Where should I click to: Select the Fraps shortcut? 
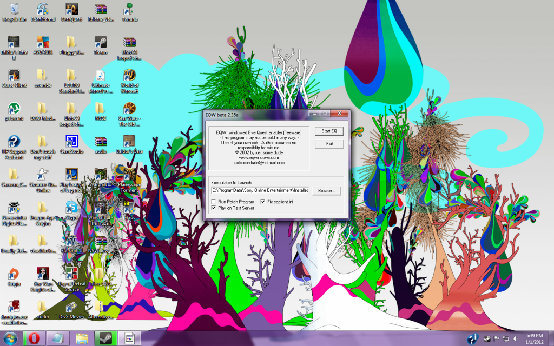click(129, 211)
